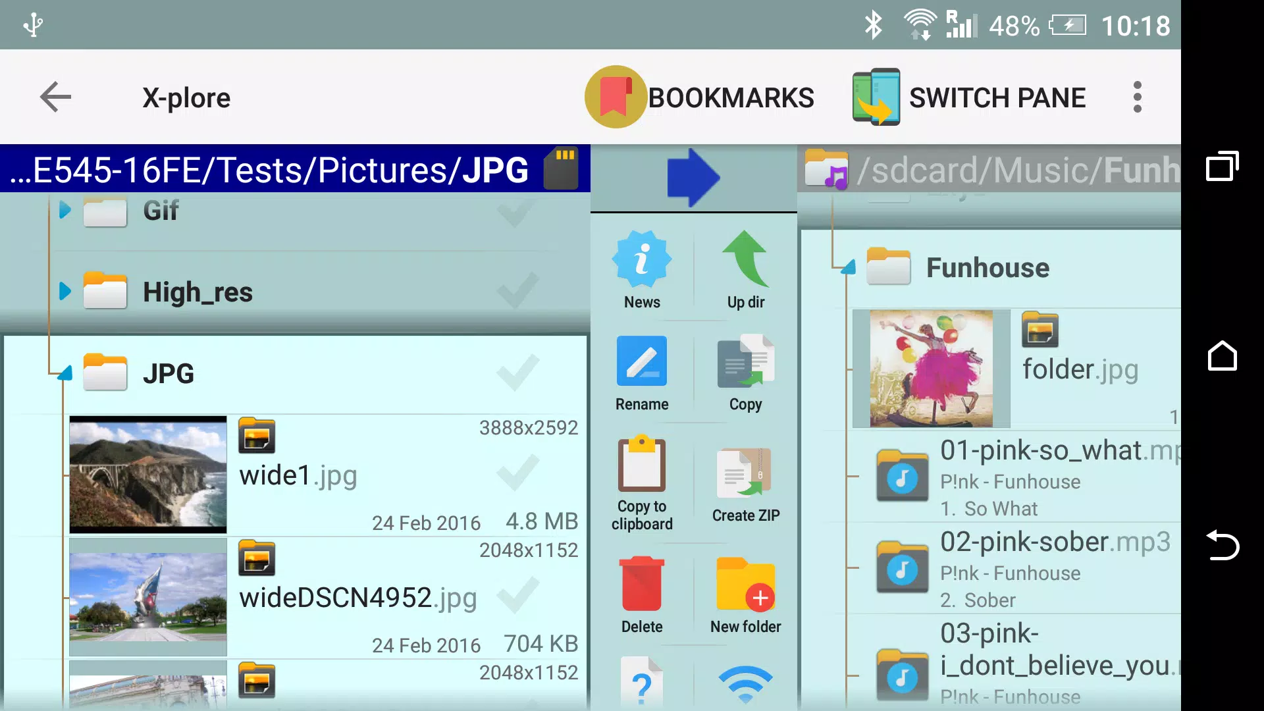Expand the High_res folder
The image size is (1264, 711).
66,292
